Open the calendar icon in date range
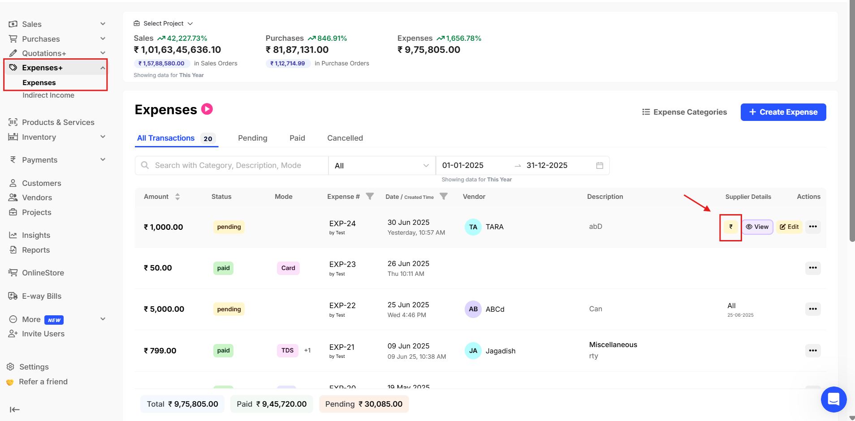The image size is (855, 421). click(600, 165)
